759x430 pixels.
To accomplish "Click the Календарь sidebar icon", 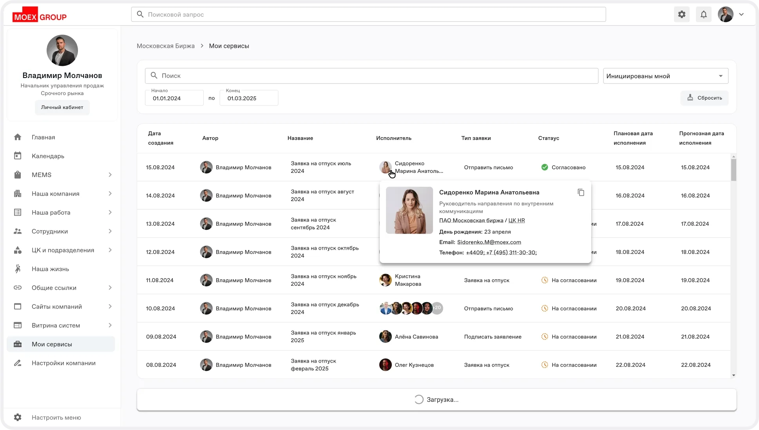I will (18, 156).
